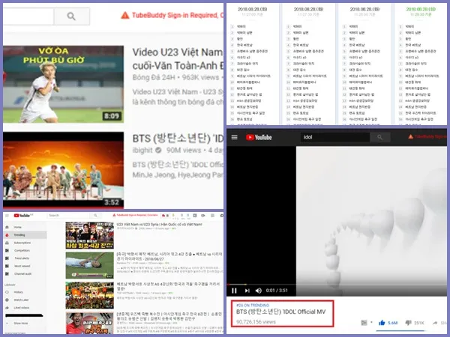Screen dimensions: 450x337
Task: Open hamburger menu in dark YouTube player window
Action: (x=235, y=137)
